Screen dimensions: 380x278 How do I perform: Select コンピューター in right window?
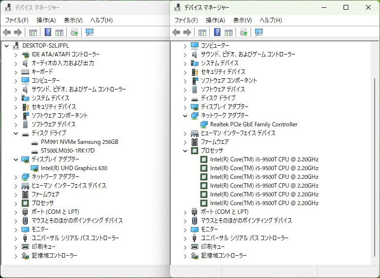click(215, 46)
